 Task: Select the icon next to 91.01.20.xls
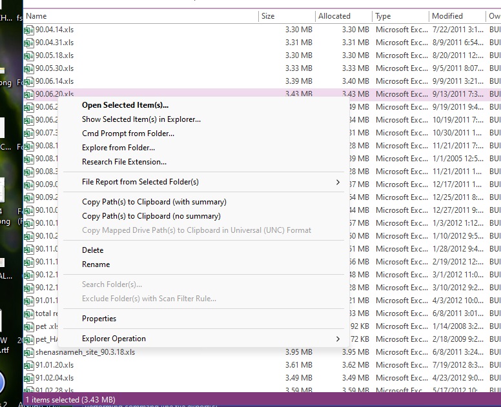click(x=29, y=365)
